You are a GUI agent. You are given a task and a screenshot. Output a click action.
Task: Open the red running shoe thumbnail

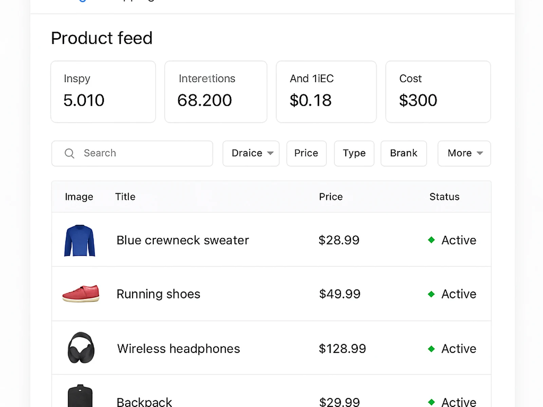[81, 294]
